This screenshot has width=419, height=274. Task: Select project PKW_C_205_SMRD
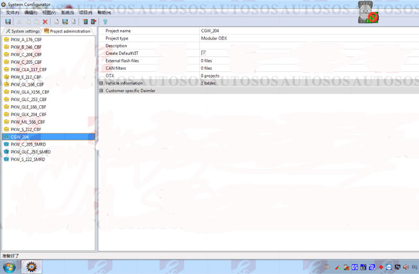pyautogui.click(x=28, y=145)
